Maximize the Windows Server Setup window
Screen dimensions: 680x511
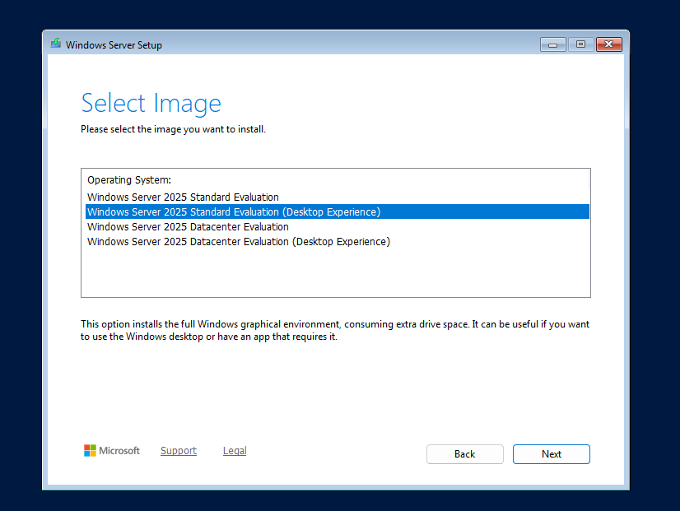point(580,44)
